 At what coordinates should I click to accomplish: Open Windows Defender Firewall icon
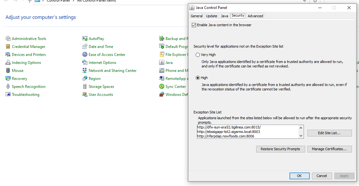[x=162, y=94]
